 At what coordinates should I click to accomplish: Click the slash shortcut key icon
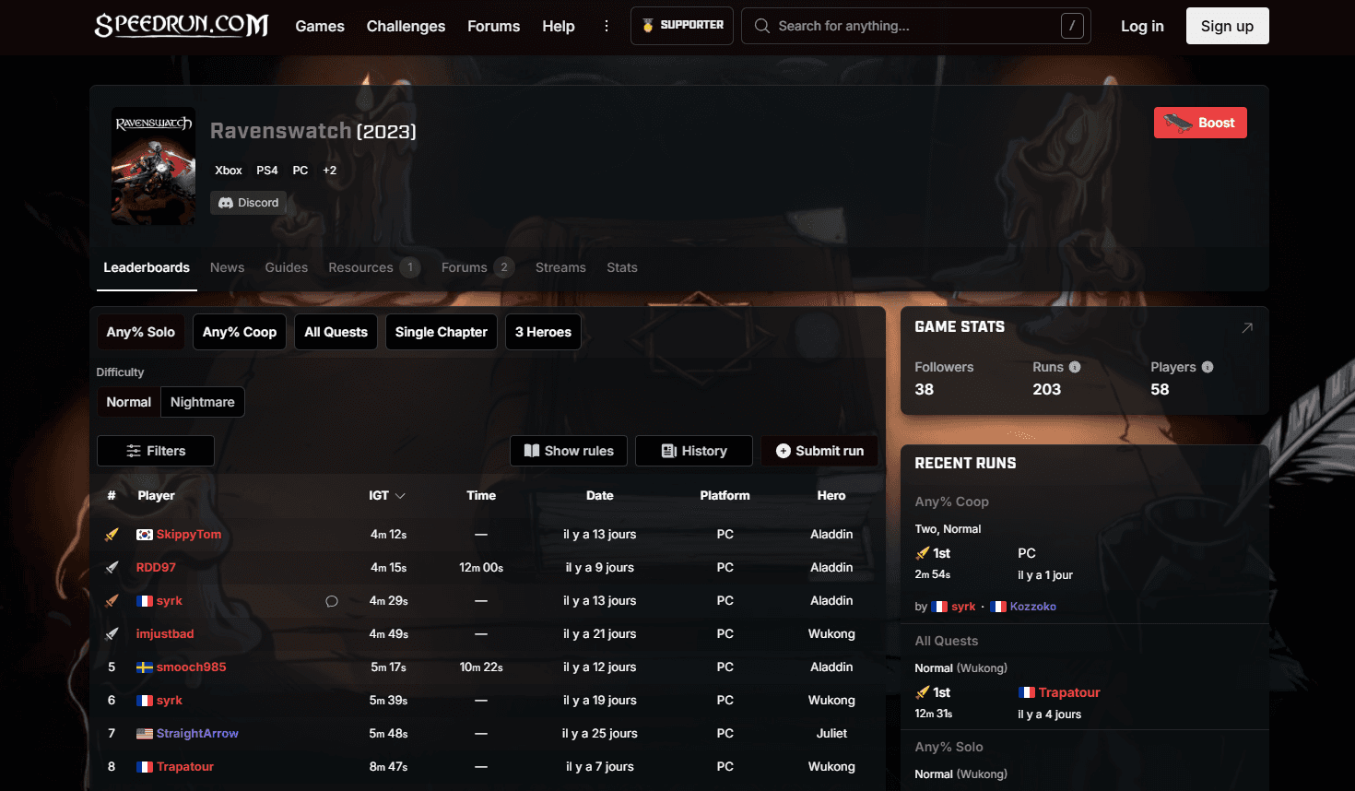[x=1072, y=26]
